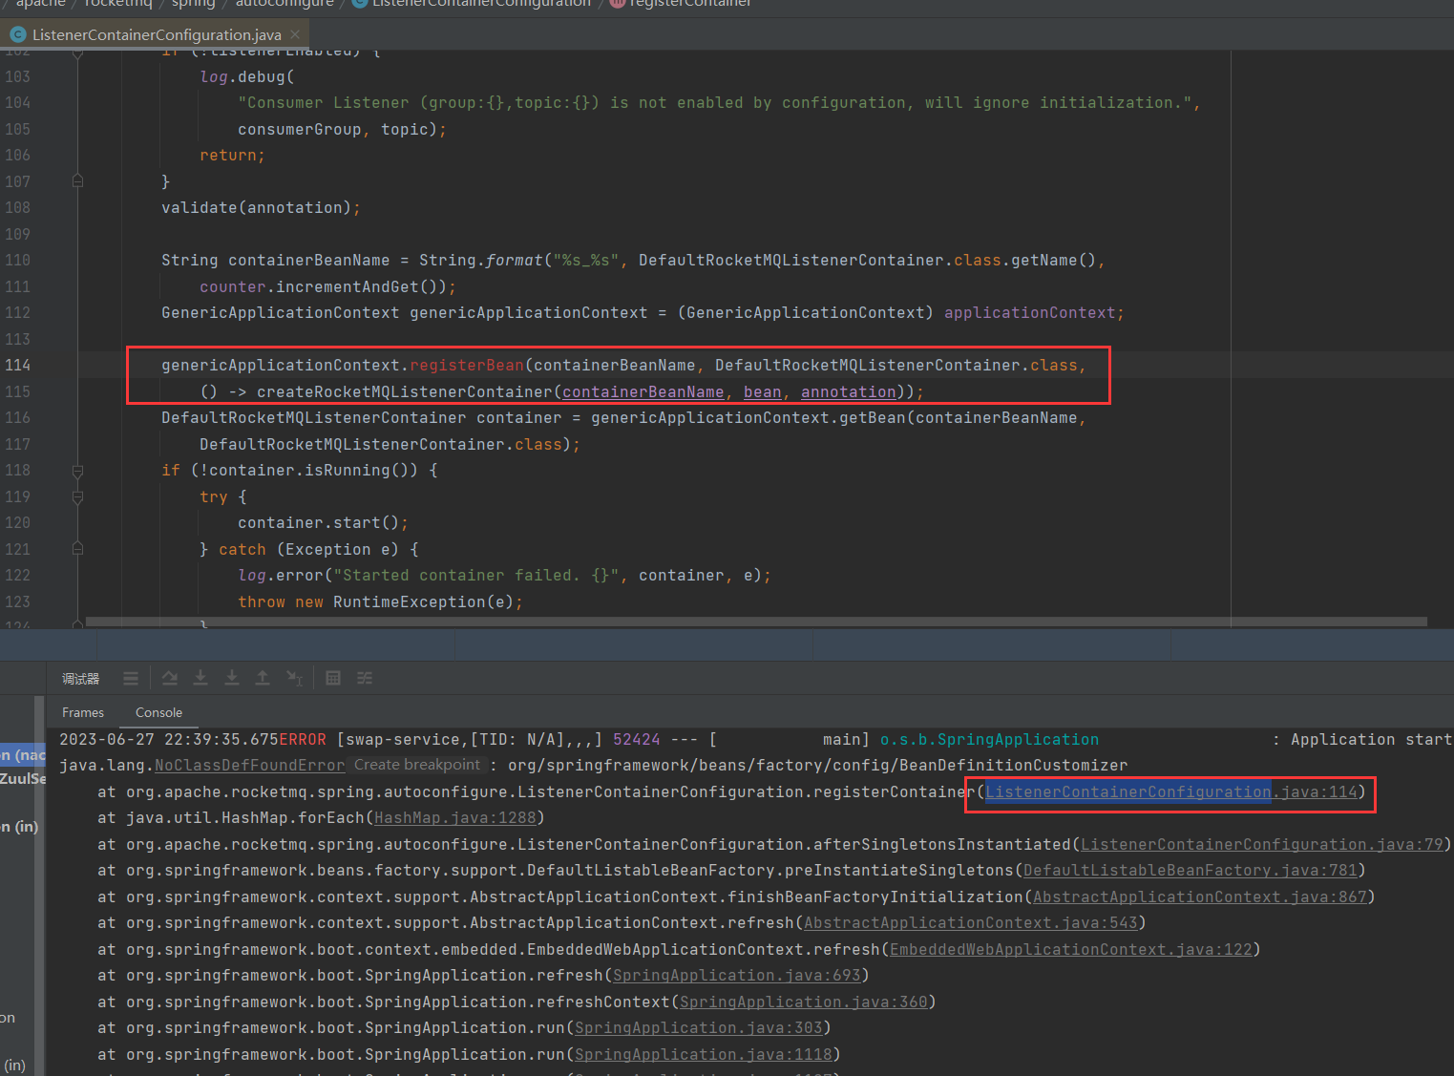
Task: Click the Step Into debugger icon
Action: click(x=200, y=678)
